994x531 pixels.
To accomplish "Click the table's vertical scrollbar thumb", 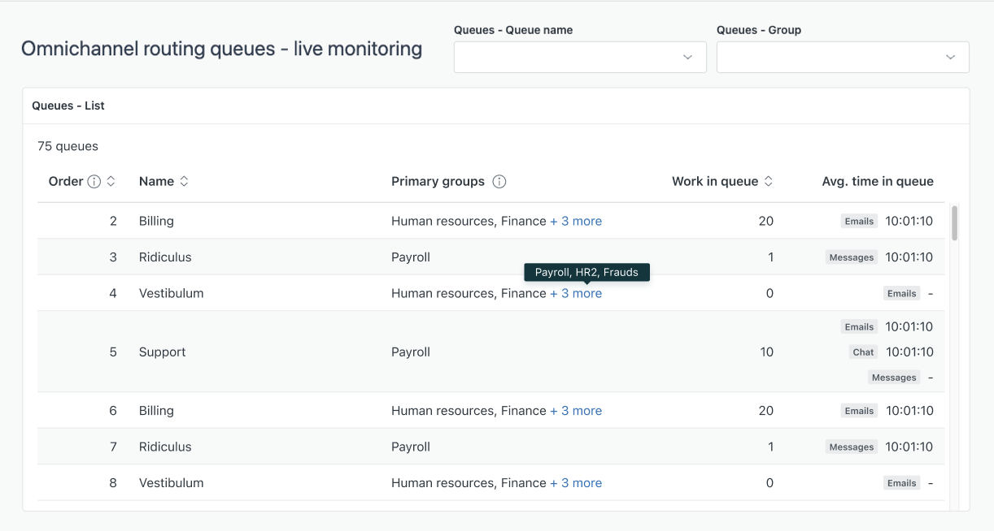I will pyautogui.click(x=954, y=222).
